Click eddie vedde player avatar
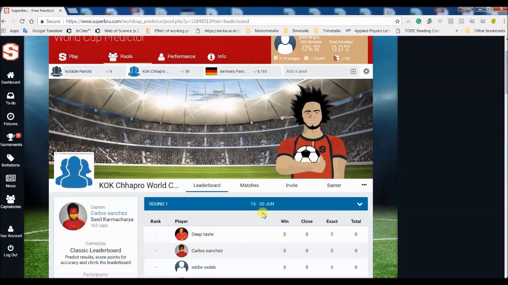Screen dimensions: 508x285 tap(181, 267)
